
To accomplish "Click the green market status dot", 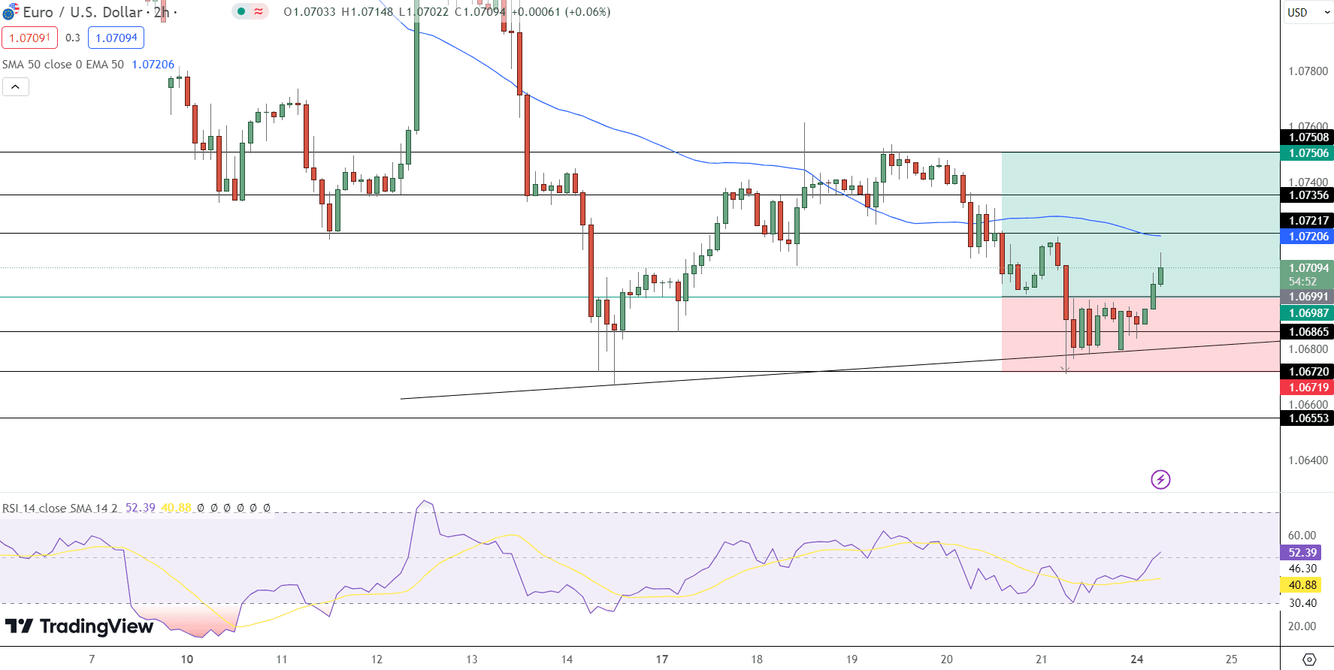I will point(241,11).
